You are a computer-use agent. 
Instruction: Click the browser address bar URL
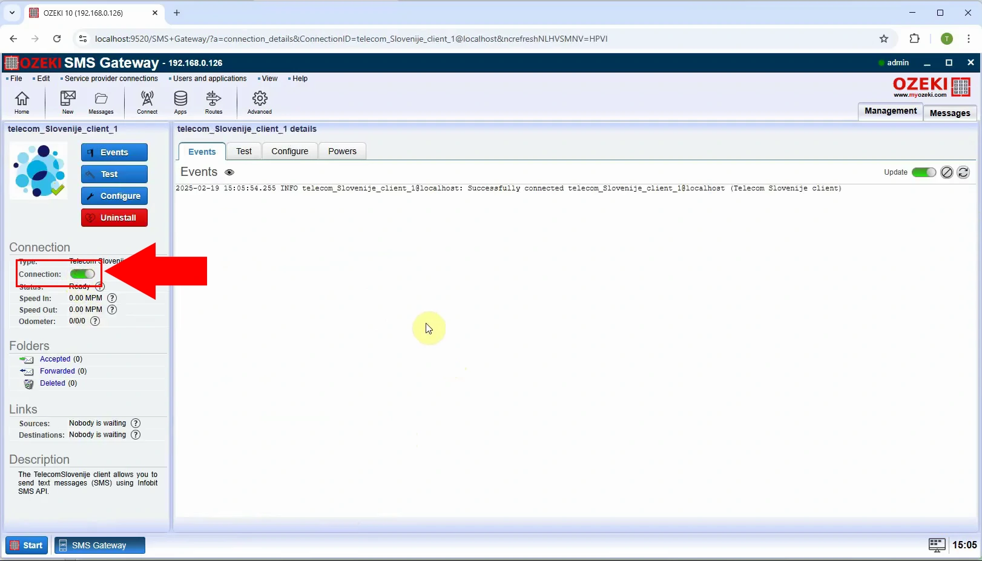click(351, 39)
